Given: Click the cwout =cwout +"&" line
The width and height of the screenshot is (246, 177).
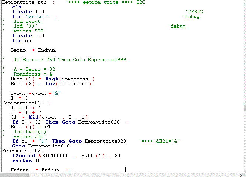Looking at the screenshot, I should click(x=36, y=93).
